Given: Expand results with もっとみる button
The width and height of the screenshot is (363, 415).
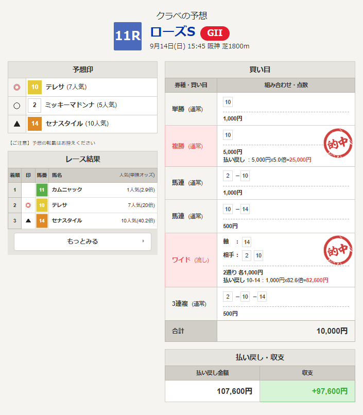Looking at the screenshot, I should [82, 241].
